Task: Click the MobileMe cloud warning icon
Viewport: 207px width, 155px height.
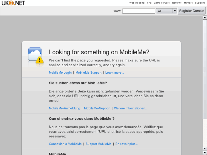Action: pyautogui.click(x=36, y=55)
